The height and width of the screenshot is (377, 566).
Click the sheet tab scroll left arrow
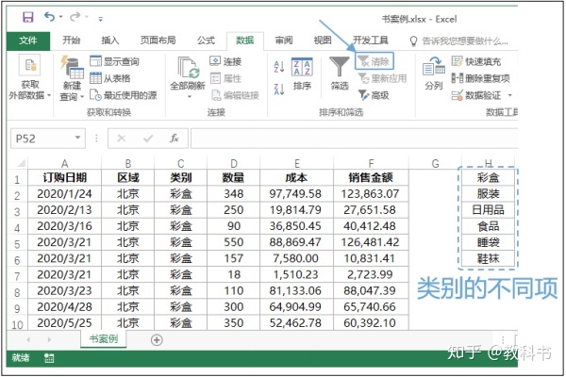tap(28, 340)
